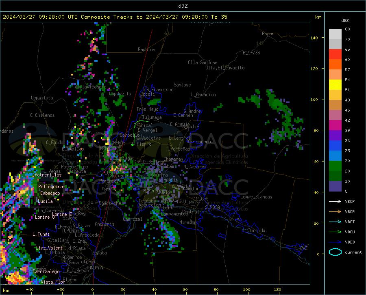366x295 pixels.
Task: Pick the bright yellow 51-54 dBZ swatch
Action: click(x=335, y=85)
